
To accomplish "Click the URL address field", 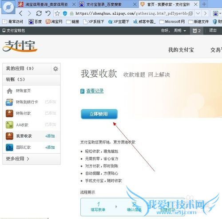I will coord(132,14).
